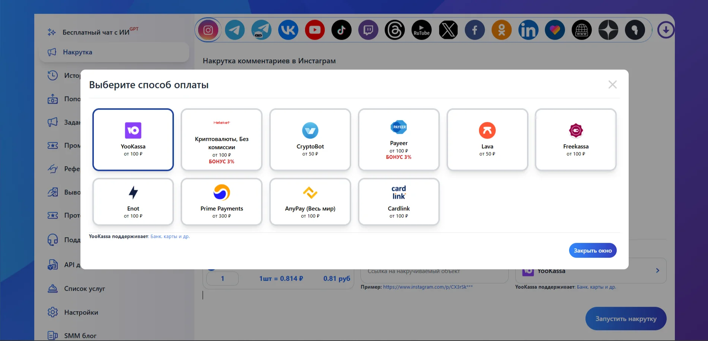Select Lava payment method

[x=488, y=139]
